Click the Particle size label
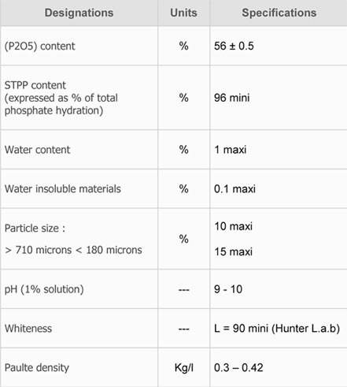347x387 pixels. click(x=35, y=229)
